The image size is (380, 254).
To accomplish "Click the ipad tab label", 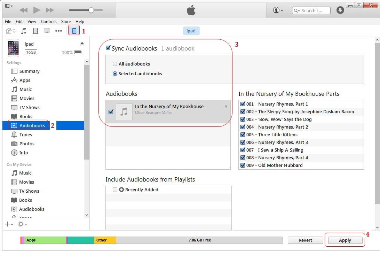I will pyautogui.click(x=191, y=31).
